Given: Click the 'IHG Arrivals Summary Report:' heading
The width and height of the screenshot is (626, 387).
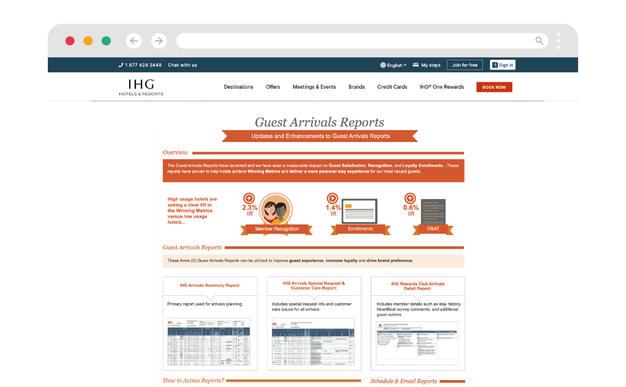Looking at the screenshot, I should [210, 285].
